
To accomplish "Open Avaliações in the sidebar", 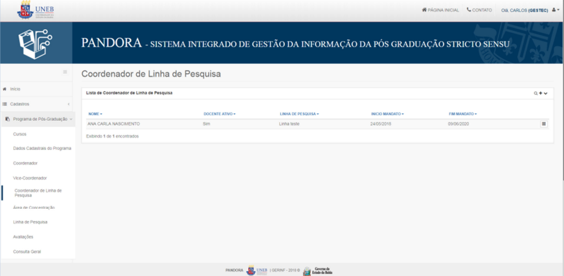I will click(x=23, y=237).
